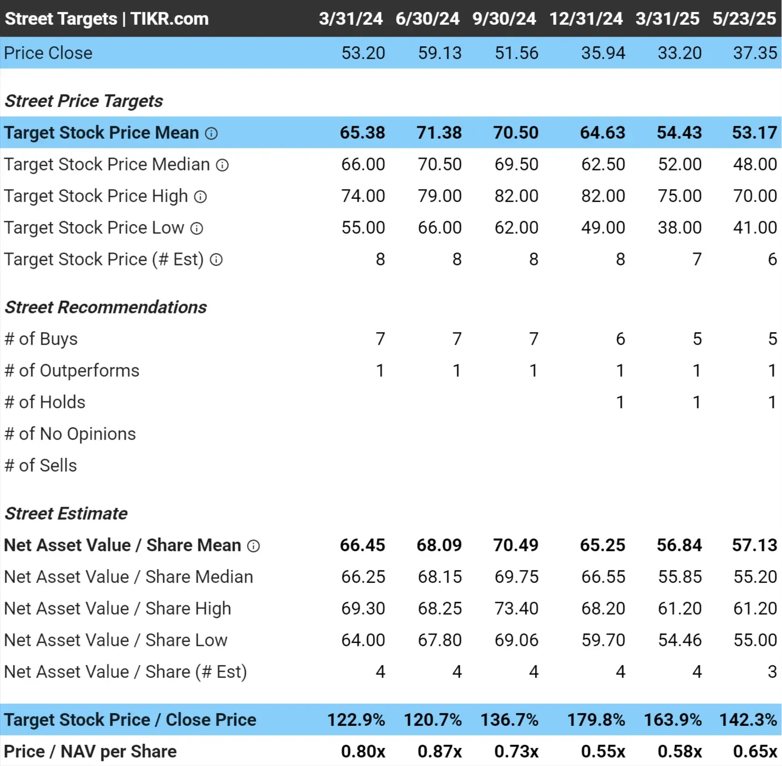Open info icon for Target Stock Price Low
782x766 pixels.
197,229
